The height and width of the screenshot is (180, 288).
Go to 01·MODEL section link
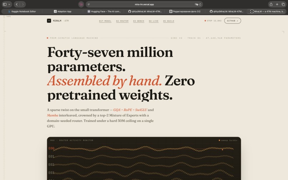point(105,21)
